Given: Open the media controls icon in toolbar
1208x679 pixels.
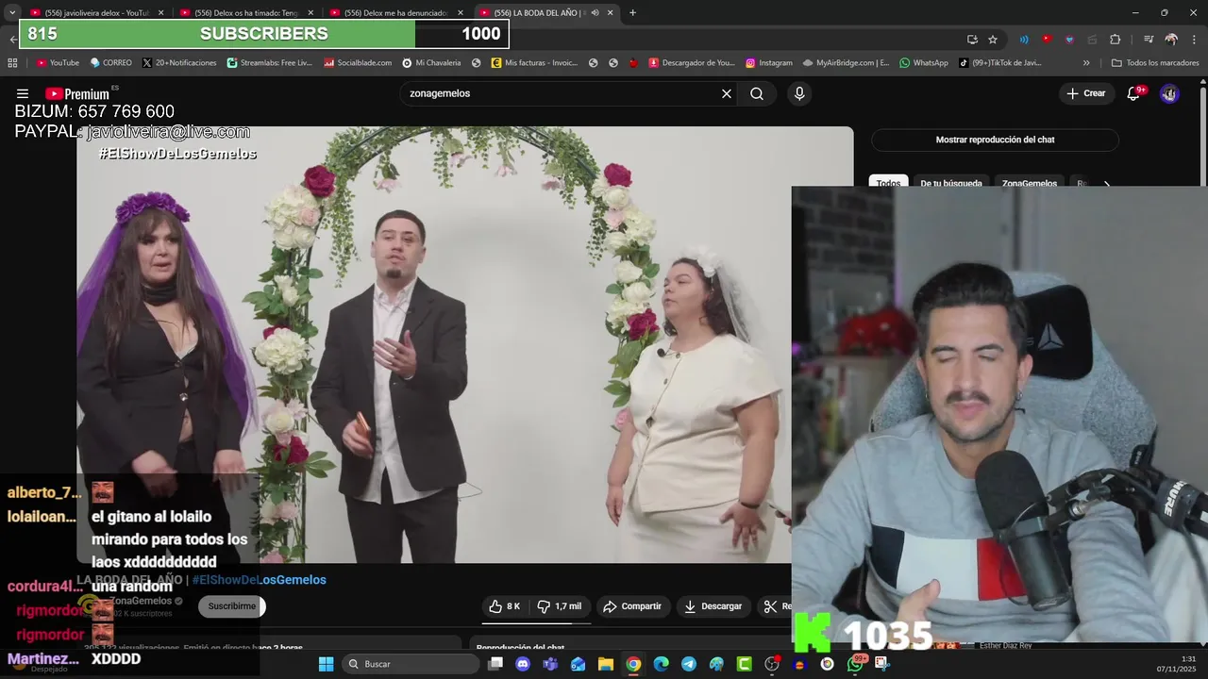Looking at the screenshot, I should (1149, 39).
